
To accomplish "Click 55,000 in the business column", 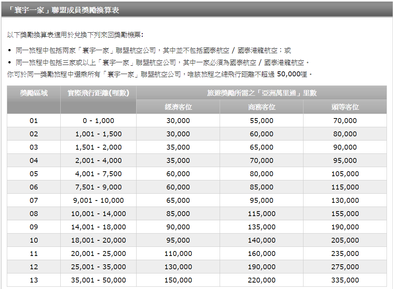I will tap(262, 121).
